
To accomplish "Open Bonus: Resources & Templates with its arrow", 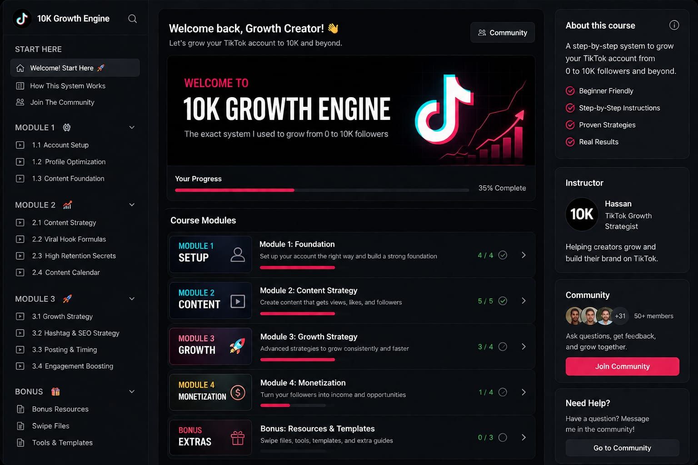I will (523, 437).
